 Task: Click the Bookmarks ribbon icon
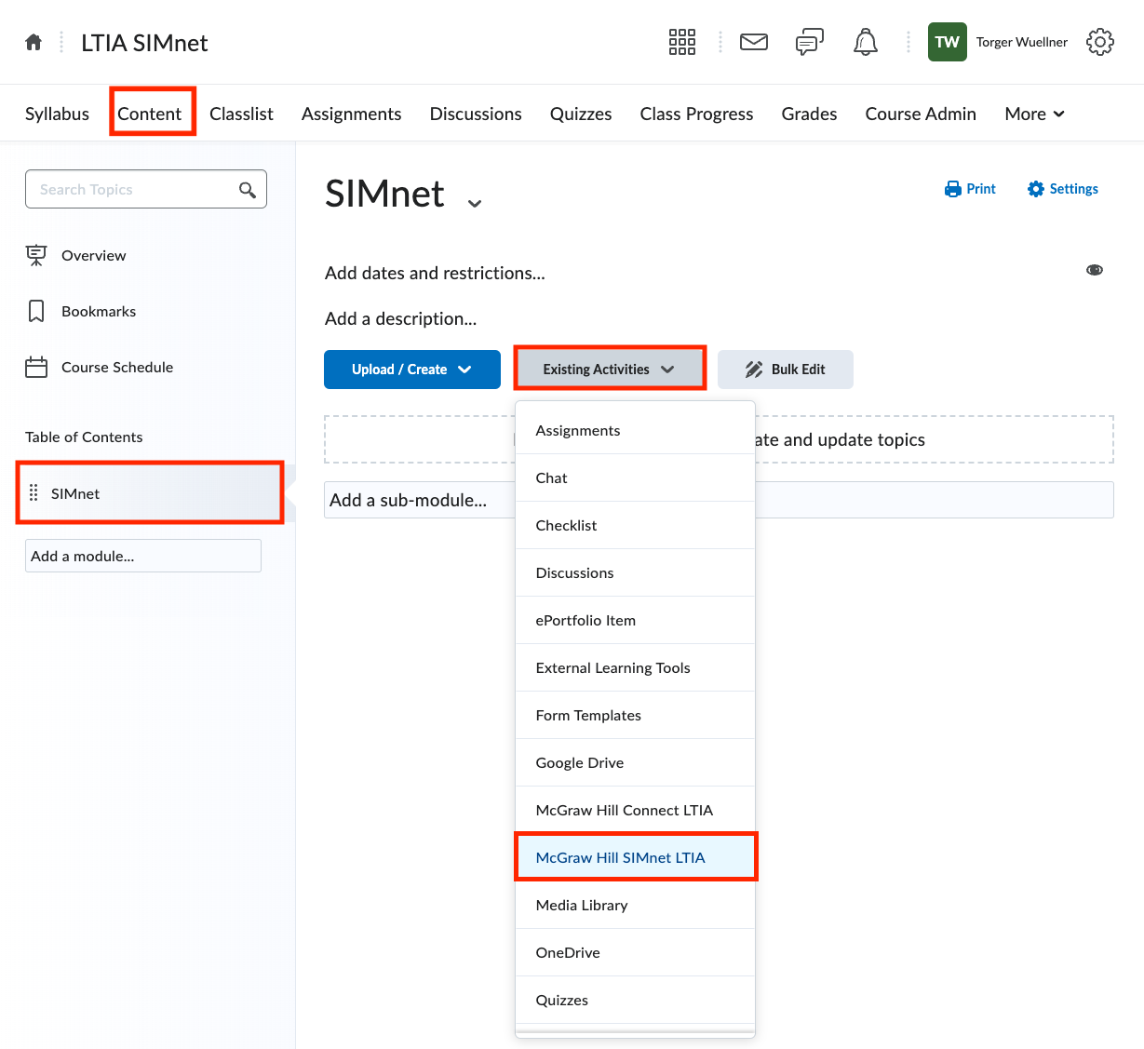pyautogui.click(x=36, y=311)
